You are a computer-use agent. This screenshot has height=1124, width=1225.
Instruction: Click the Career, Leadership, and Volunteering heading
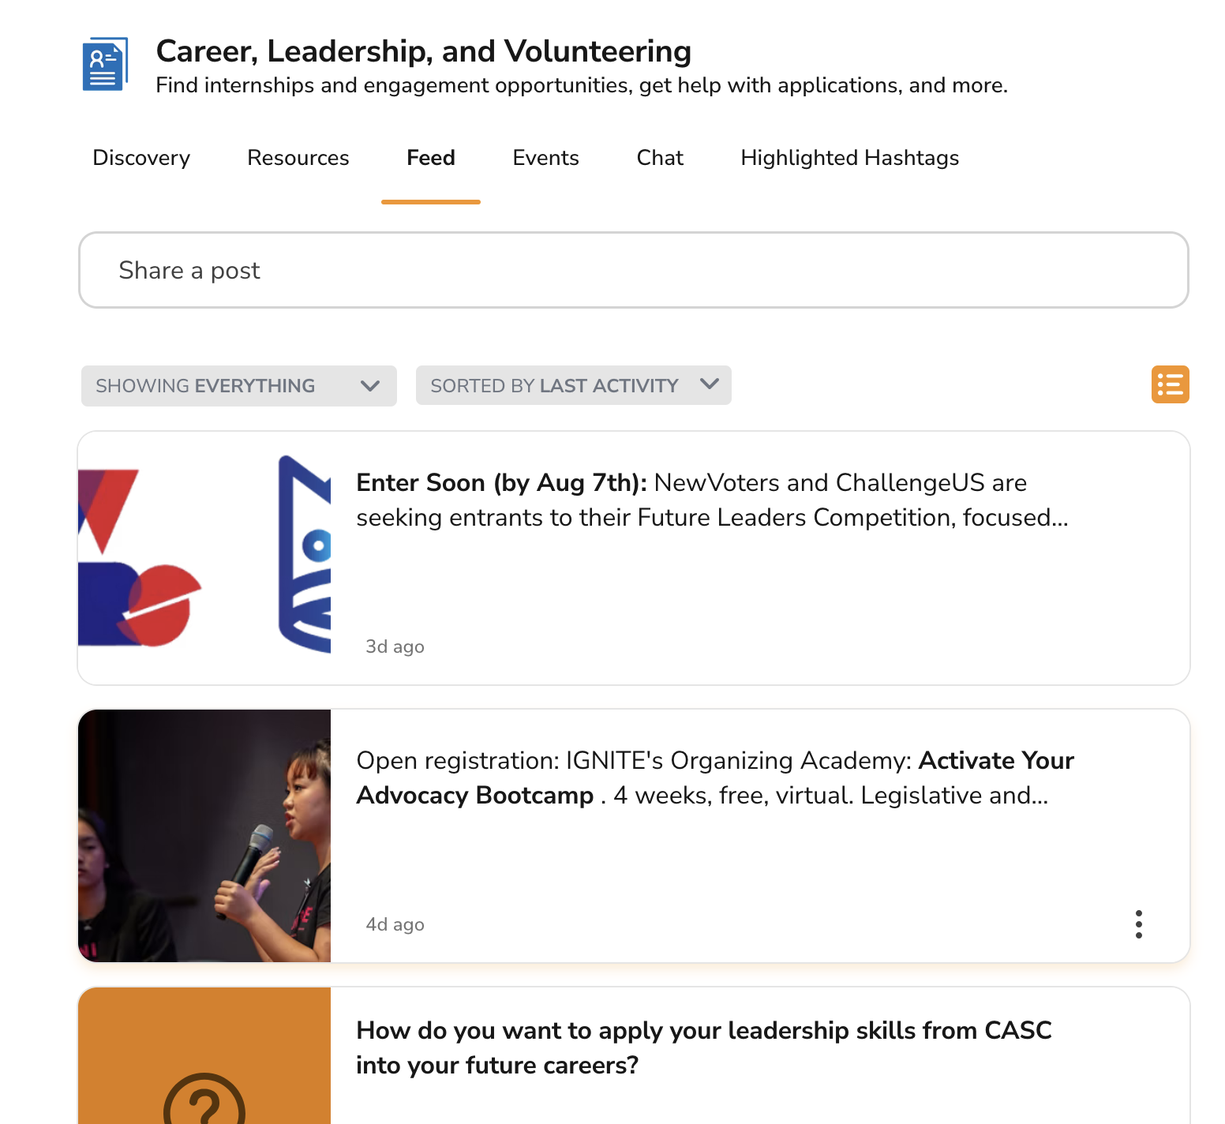click(424, 51)
